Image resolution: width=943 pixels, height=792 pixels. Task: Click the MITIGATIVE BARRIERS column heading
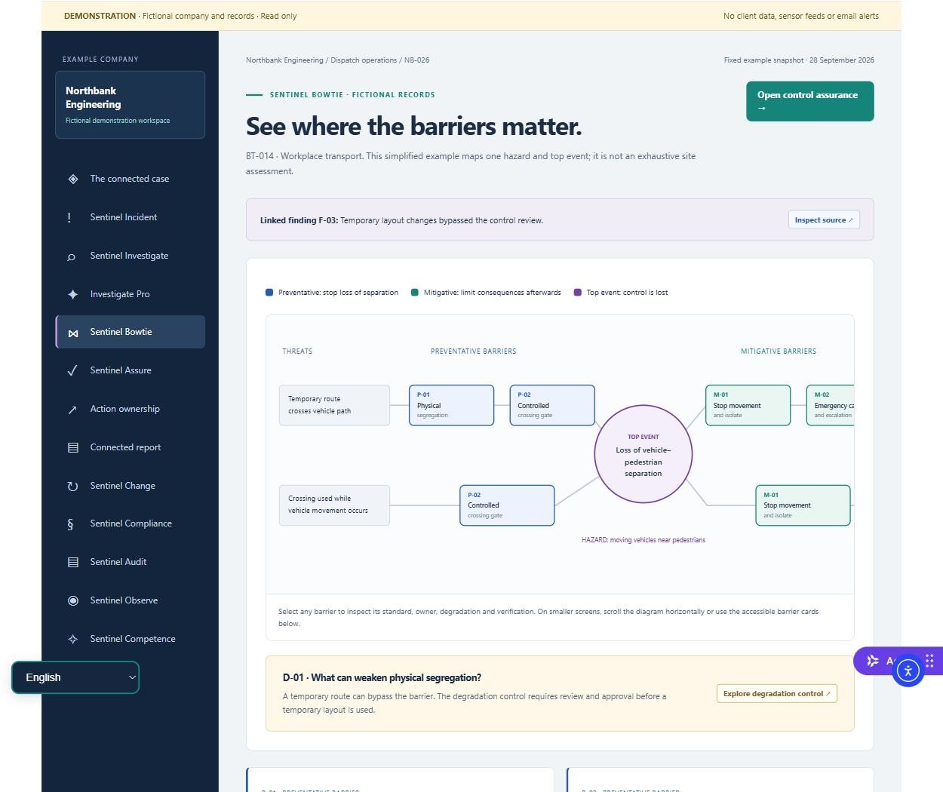(779, 351)
